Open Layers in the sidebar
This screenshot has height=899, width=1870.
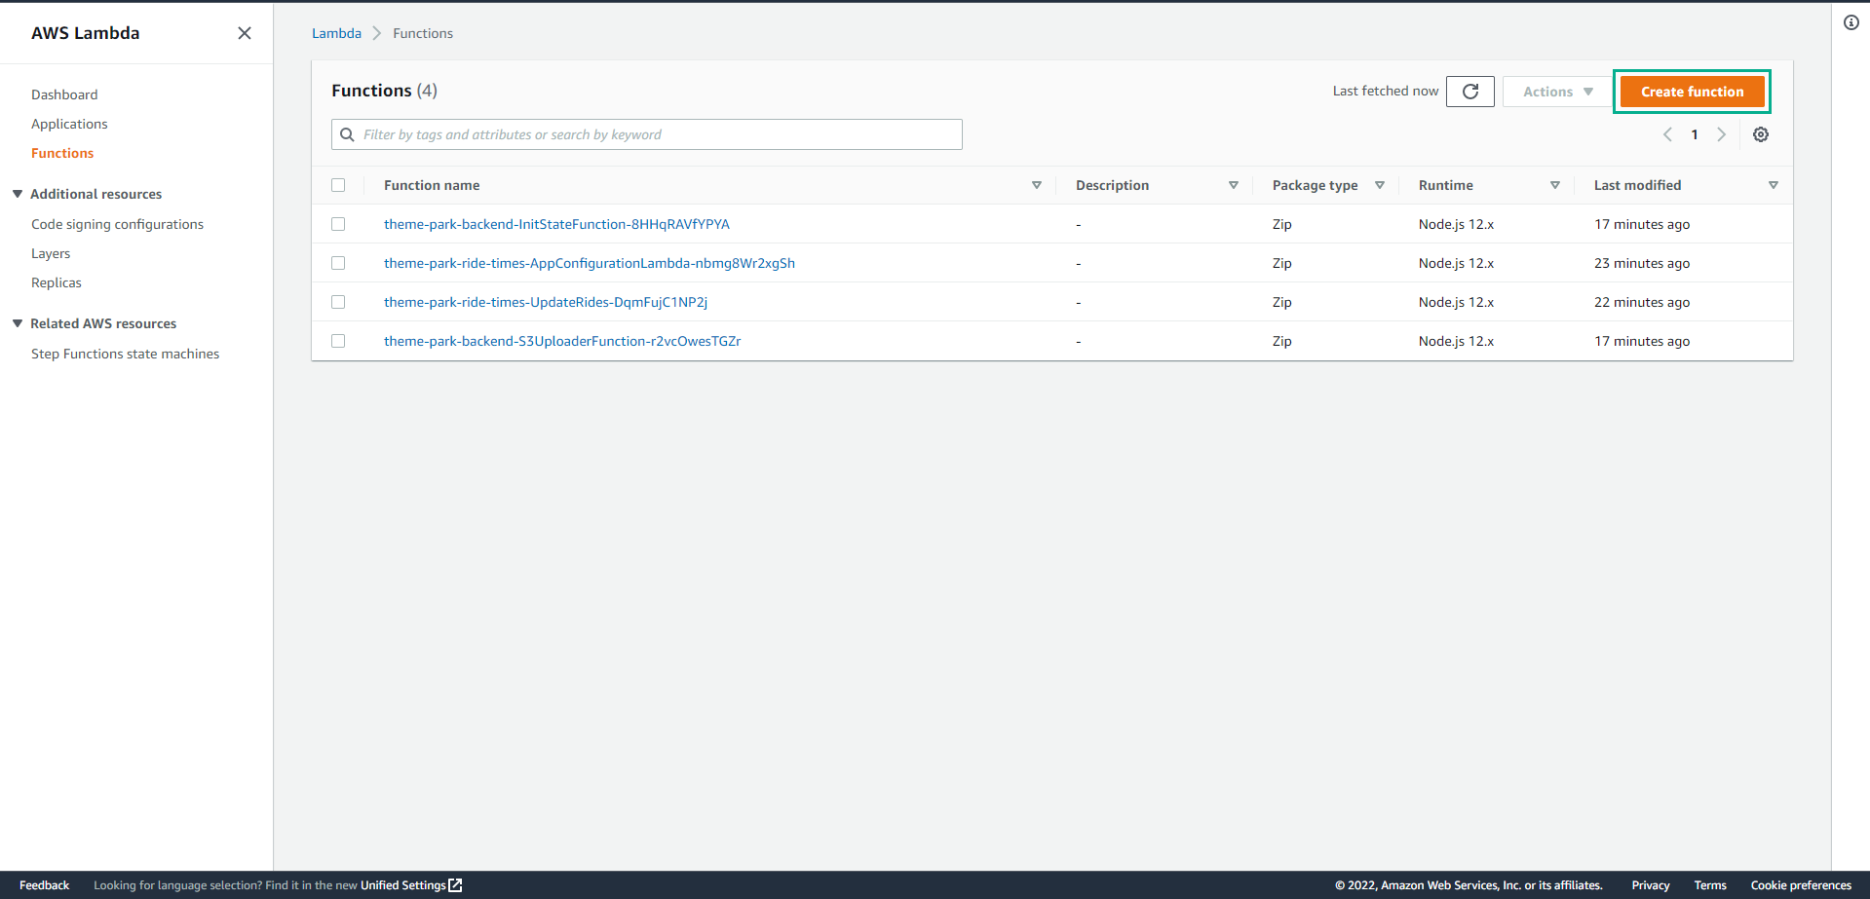pos(51,253)
